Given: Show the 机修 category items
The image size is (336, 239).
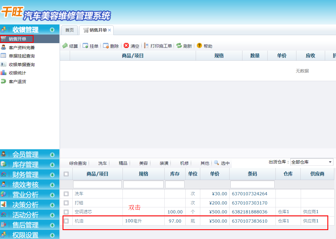Looking at the screenshot, I should click(x=184, y=163).
